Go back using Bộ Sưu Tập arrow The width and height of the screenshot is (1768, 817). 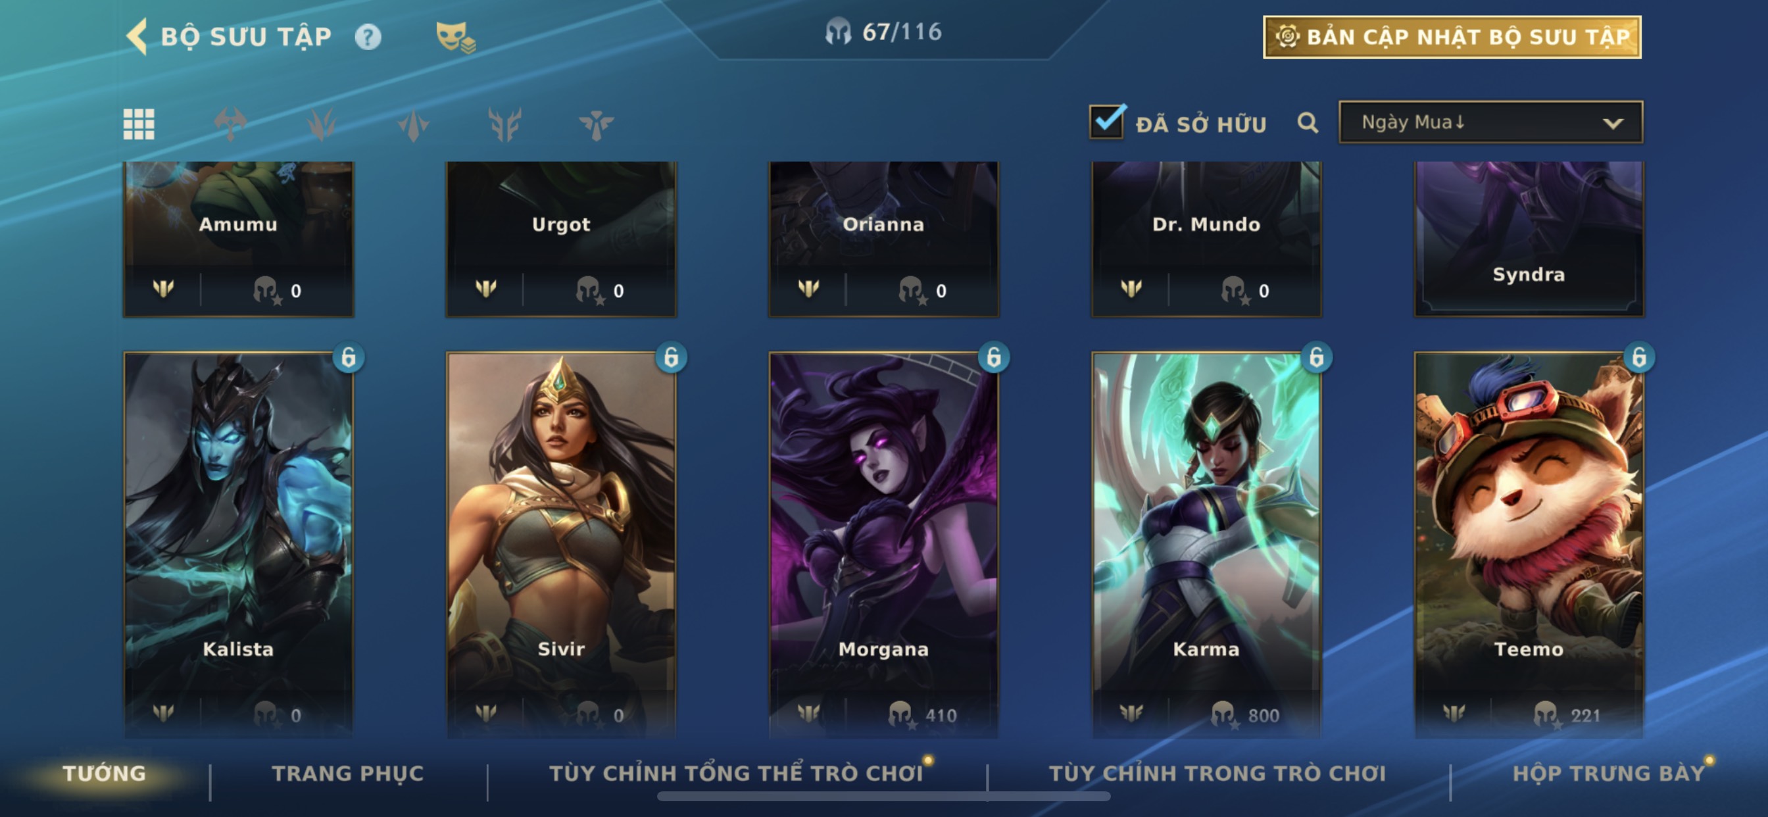(x=137, y=36)
